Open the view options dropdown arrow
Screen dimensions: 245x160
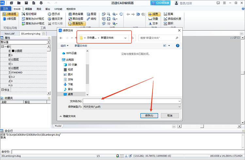tap(169, 46)
